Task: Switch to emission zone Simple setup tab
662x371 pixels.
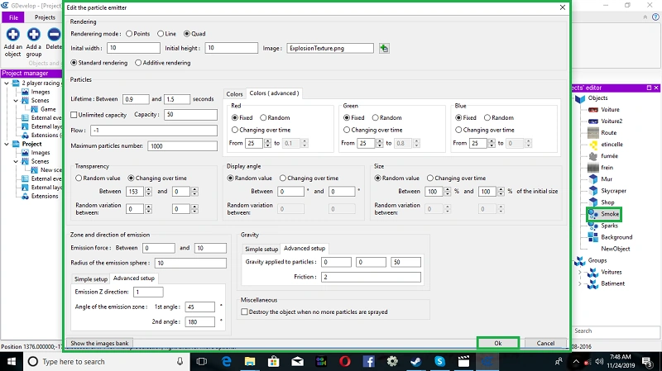Action: [x=91, y=279]
